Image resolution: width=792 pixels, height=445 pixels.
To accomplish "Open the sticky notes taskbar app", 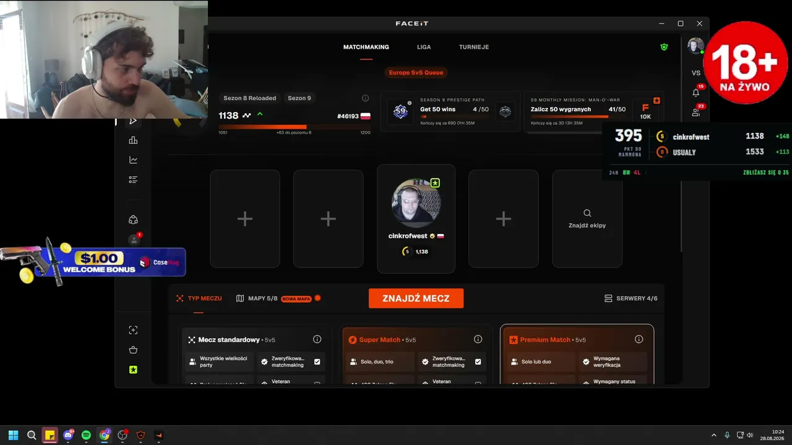I will point(49,435).
